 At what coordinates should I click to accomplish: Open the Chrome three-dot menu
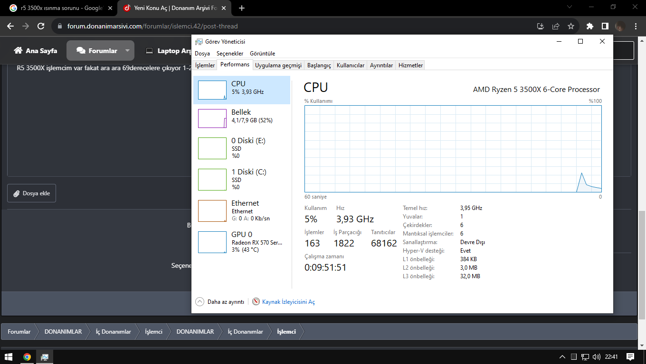point(636,26)
